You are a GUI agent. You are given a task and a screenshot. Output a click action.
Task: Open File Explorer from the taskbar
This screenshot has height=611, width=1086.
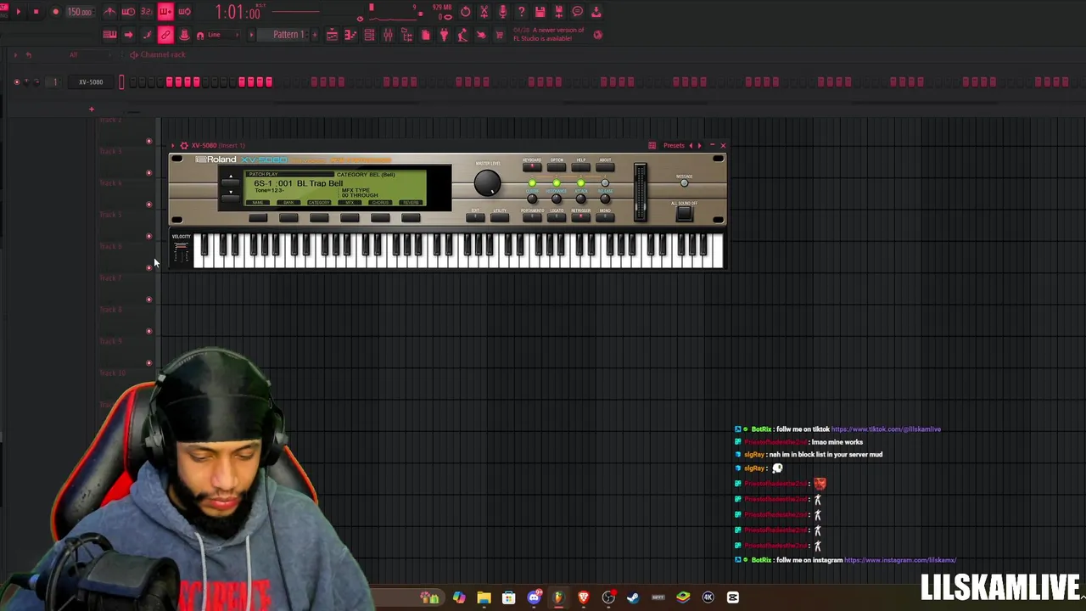click(x=484, y=597)
